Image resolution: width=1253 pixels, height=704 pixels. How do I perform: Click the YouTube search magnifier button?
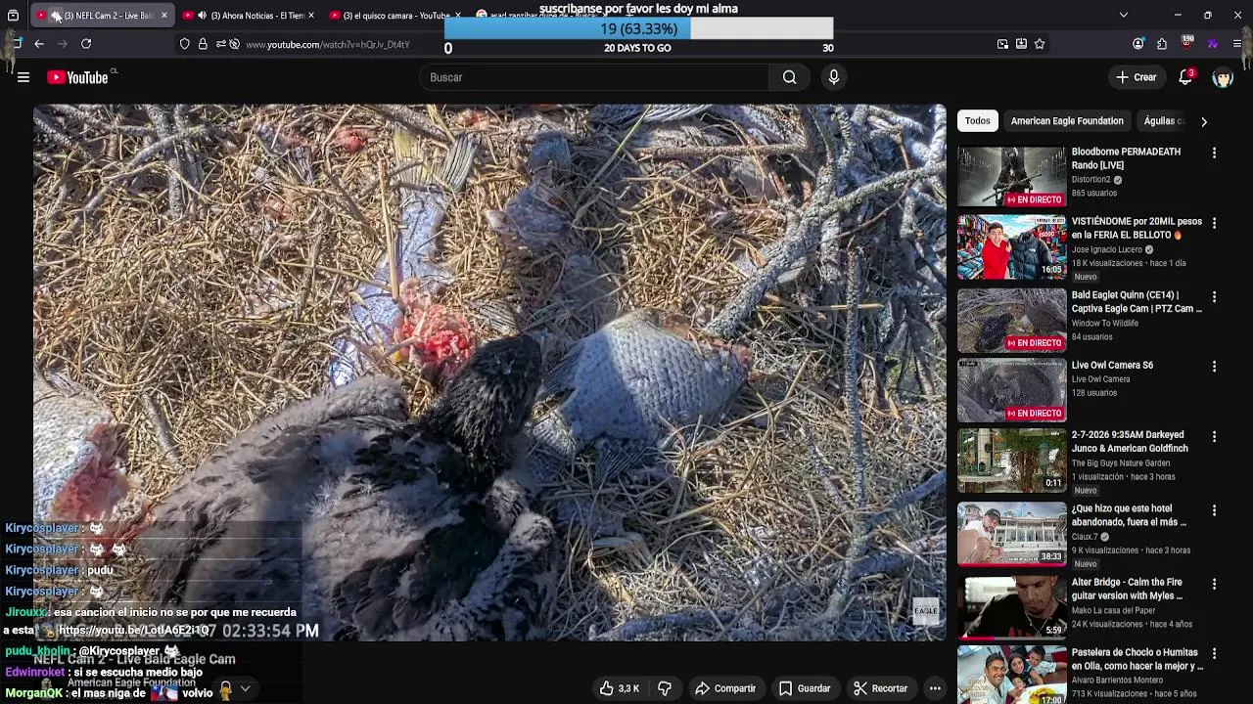click(790, 77)
